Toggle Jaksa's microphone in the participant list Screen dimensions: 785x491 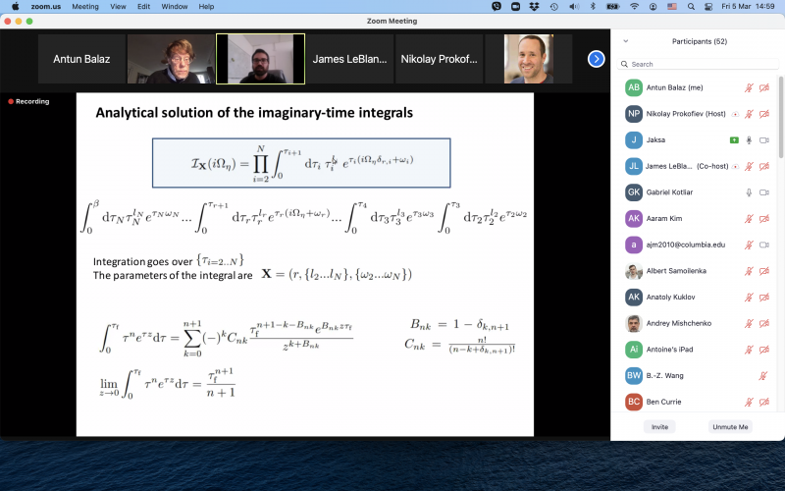pyautogui.click(x=749, y=140)
